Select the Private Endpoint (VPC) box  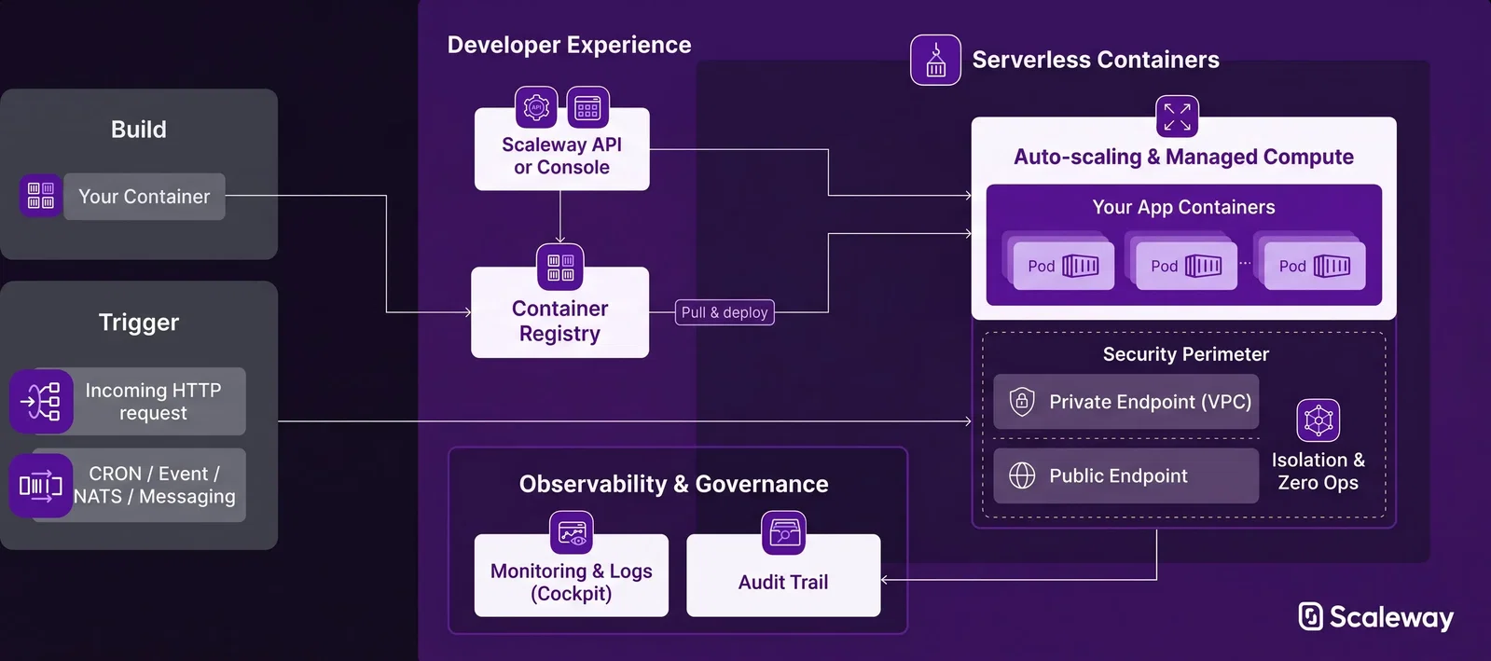click(1126, 402)
